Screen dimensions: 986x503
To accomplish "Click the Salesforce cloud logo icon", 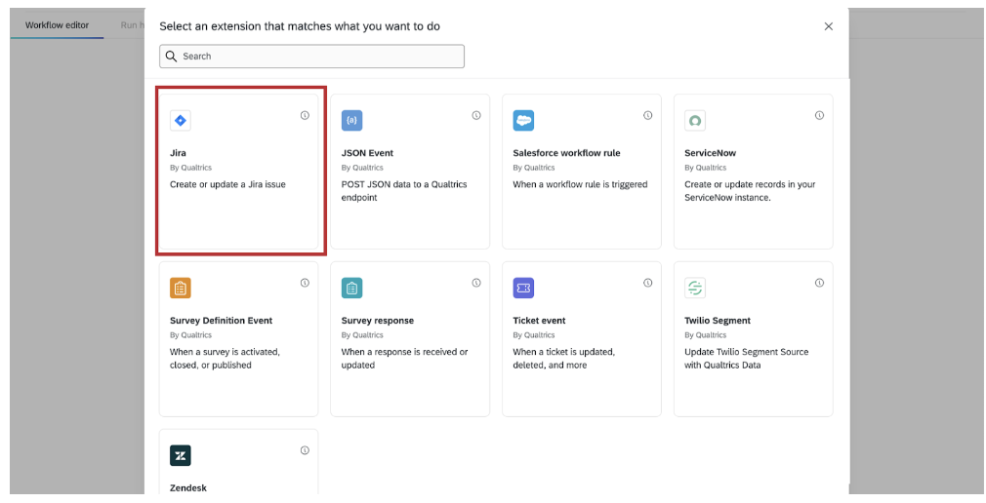I will tap(523, 121).
